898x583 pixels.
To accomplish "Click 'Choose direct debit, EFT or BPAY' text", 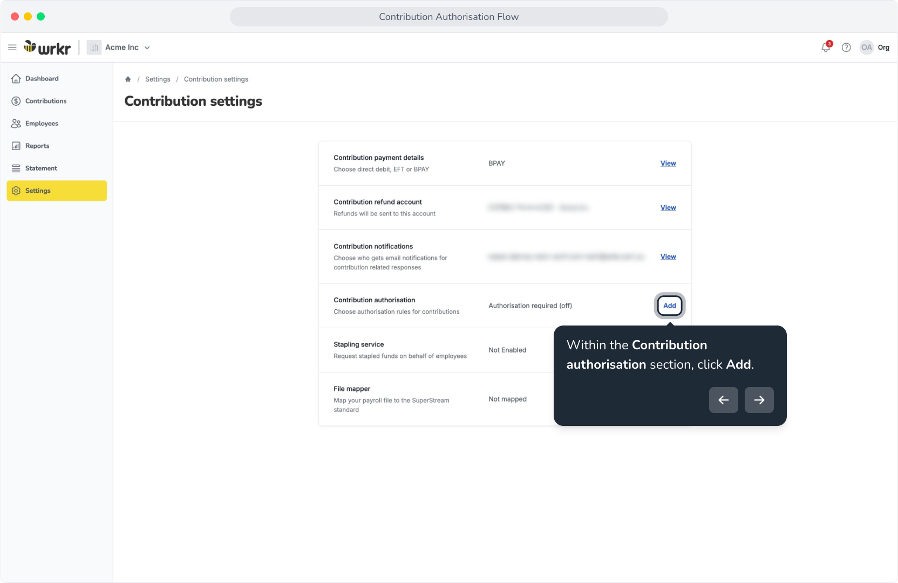I will tap(382, 170).
